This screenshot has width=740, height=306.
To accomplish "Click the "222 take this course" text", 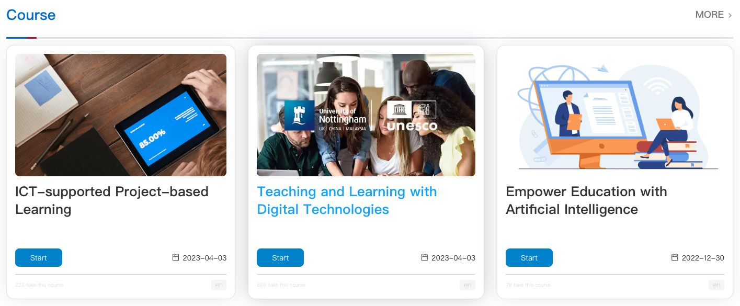I will pos(39,285).
